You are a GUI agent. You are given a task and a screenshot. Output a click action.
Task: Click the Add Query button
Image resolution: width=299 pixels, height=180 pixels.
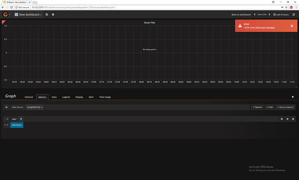[x=17, y=125]
